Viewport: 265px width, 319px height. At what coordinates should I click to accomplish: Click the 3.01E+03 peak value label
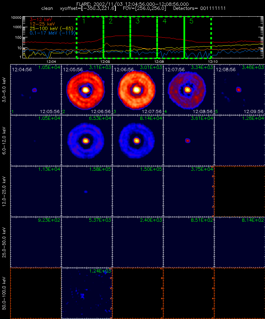click(151, 67)
